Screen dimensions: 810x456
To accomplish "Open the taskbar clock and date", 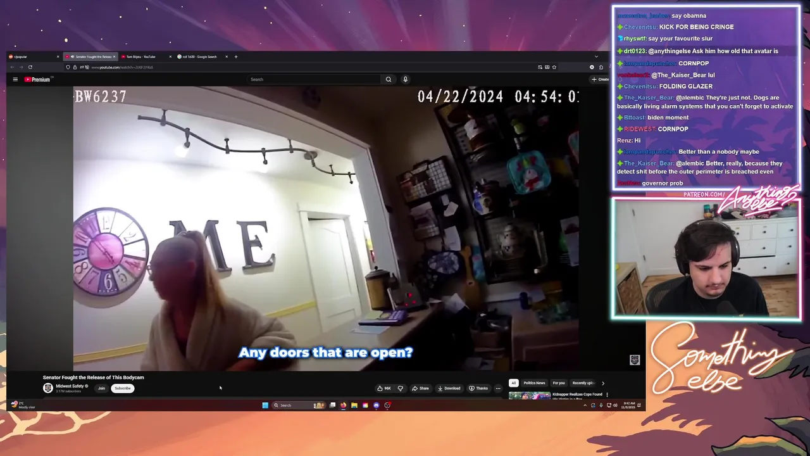I will [629, 405].
